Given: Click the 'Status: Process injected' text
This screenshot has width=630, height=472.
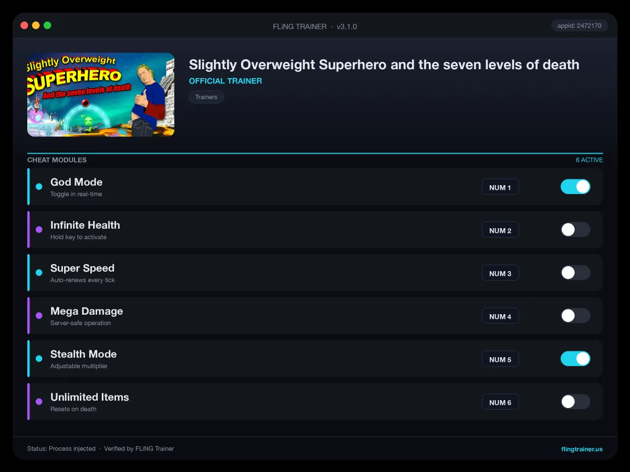Looking at the screenshot, I should 61,449.
